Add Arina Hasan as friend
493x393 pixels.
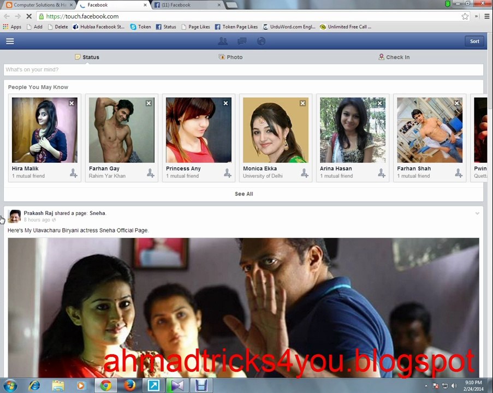click(x=382, y=173)
